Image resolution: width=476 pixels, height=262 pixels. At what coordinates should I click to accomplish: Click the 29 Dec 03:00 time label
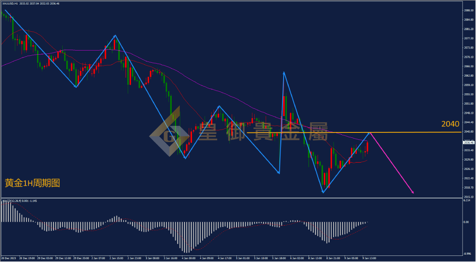[45, 258]
